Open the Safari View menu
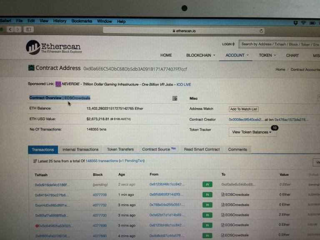 tap(44, 21)
